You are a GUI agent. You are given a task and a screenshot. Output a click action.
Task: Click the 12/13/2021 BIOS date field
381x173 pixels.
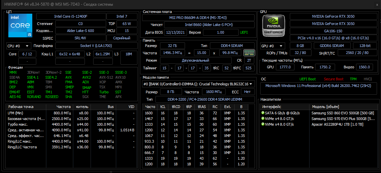point(175,32)
